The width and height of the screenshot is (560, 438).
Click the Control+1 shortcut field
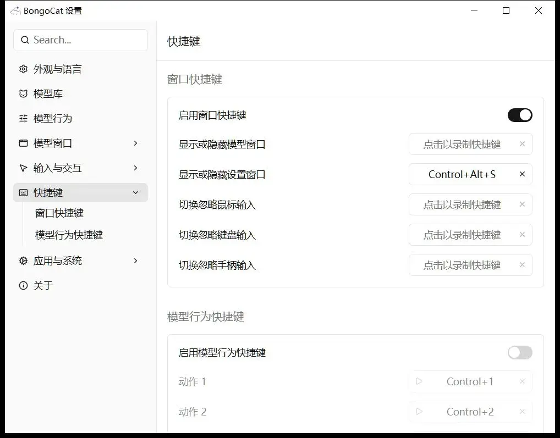point(470,381)
